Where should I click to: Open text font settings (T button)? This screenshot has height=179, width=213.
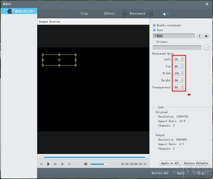200,36
